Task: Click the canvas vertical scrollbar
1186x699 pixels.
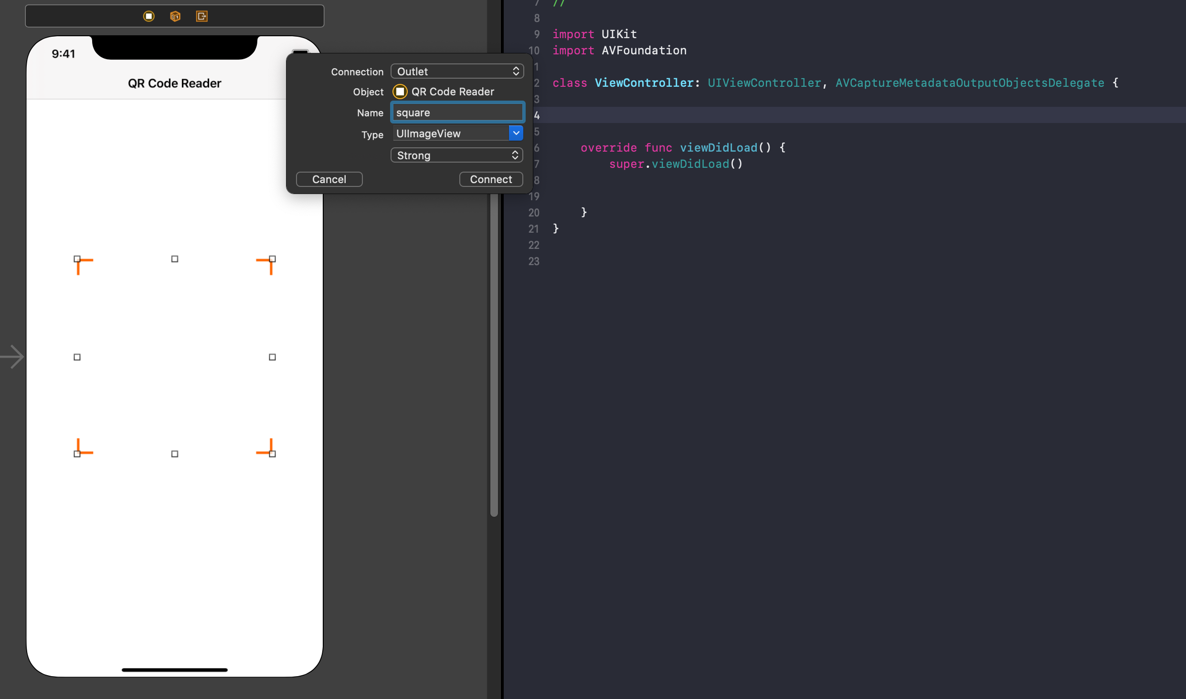Action: coord(494,355)
